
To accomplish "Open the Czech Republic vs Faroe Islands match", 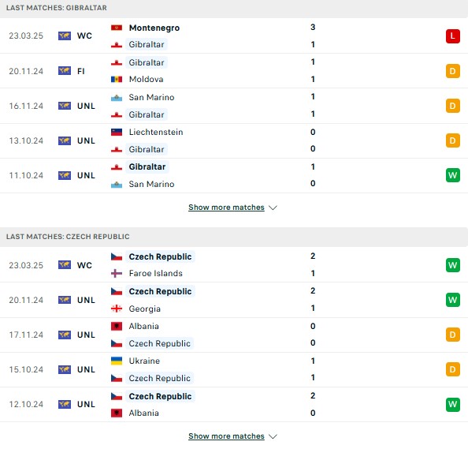I will pyautogui.click(x=234, y=265).
